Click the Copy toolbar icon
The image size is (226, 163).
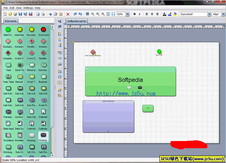[x=55, y=14]
